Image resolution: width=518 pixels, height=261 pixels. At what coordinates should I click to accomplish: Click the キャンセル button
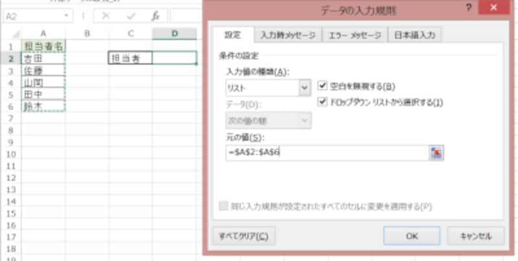476,236
